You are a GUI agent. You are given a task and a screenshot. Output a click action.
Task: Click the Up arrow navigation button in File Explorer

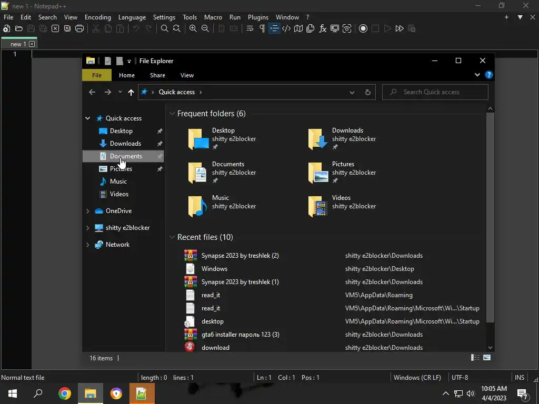tap(131, 92)
